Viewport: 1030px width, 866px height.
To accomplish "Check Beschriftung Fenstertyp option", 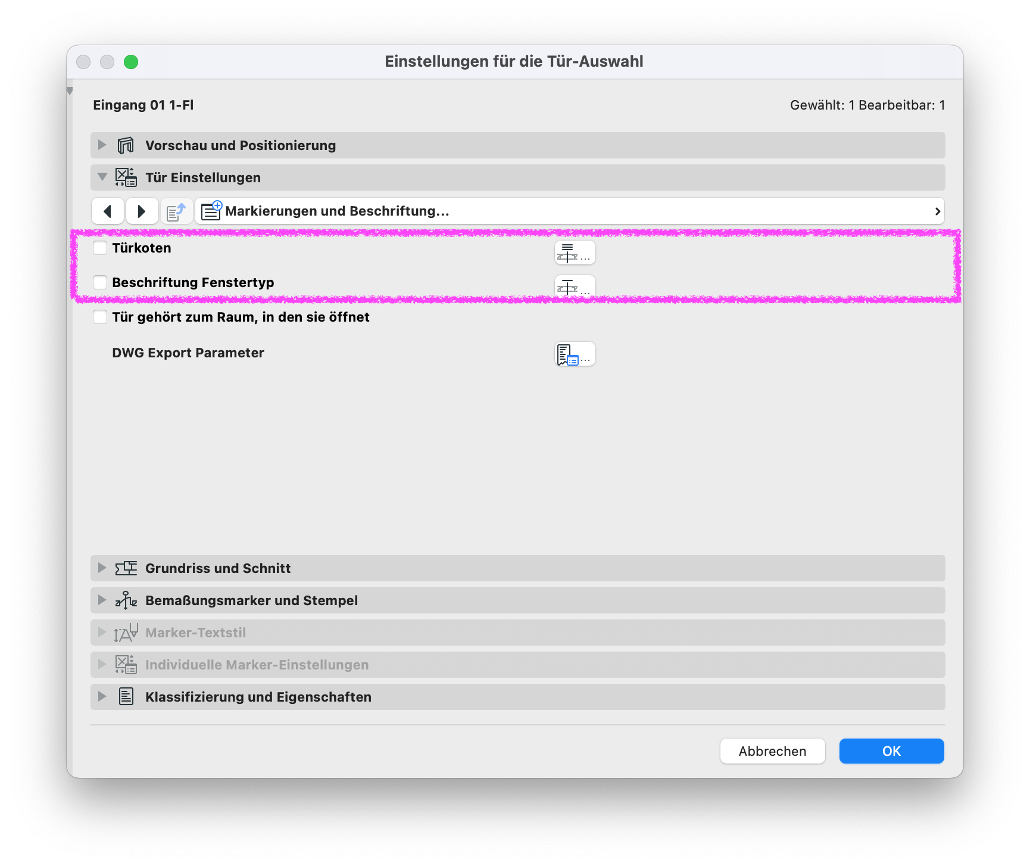I will pyautogui.click(x=100, y=282).
